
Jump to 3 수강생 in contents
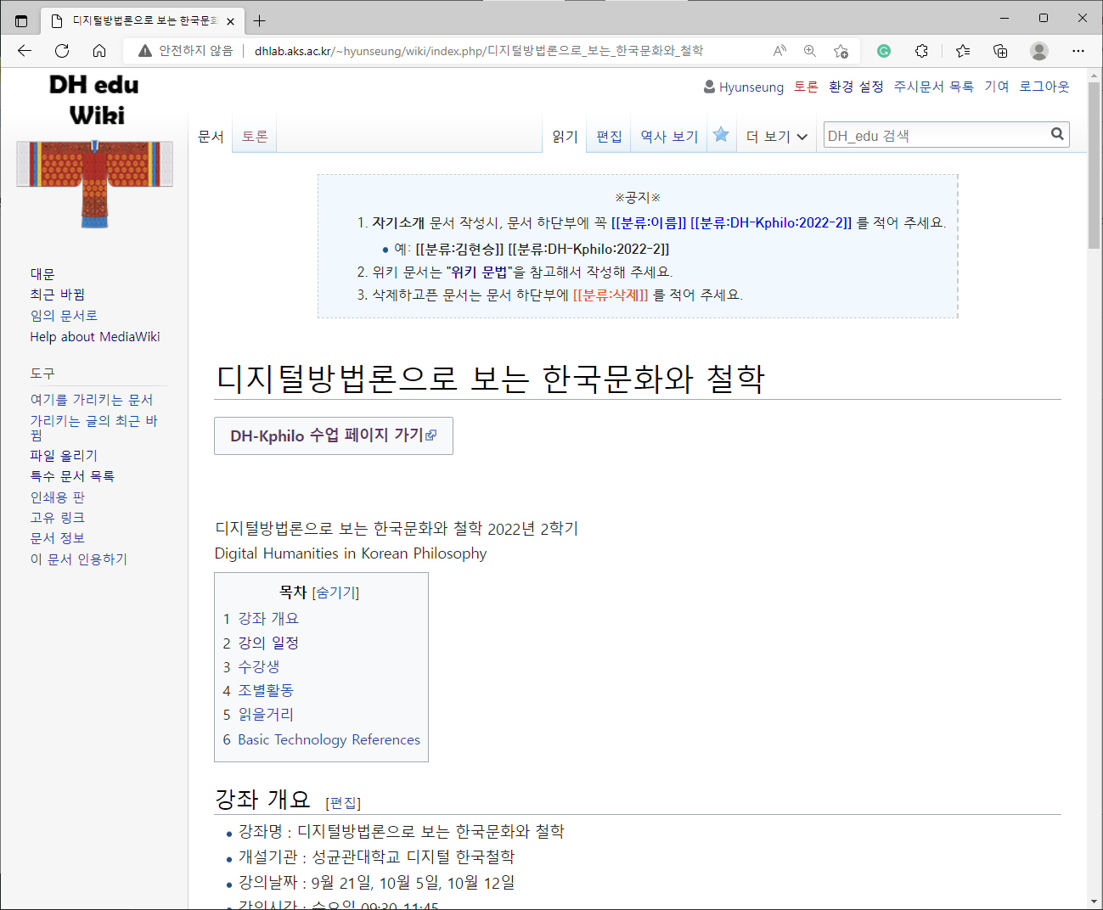coord(251,667)
